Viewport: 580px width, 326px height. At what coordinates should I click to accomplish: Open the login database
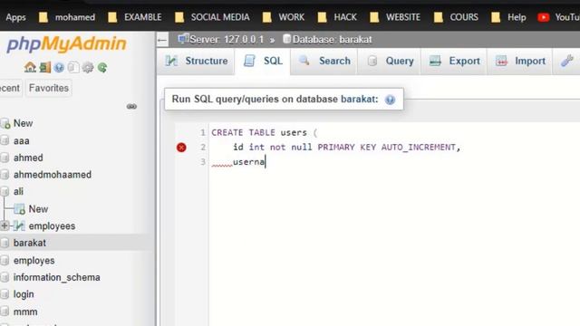(x=24, y=294)
